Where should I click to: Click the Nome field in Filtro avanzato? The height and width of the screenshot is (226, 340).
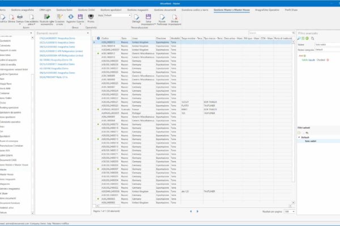pyautogui.click(x=328, y=45)
